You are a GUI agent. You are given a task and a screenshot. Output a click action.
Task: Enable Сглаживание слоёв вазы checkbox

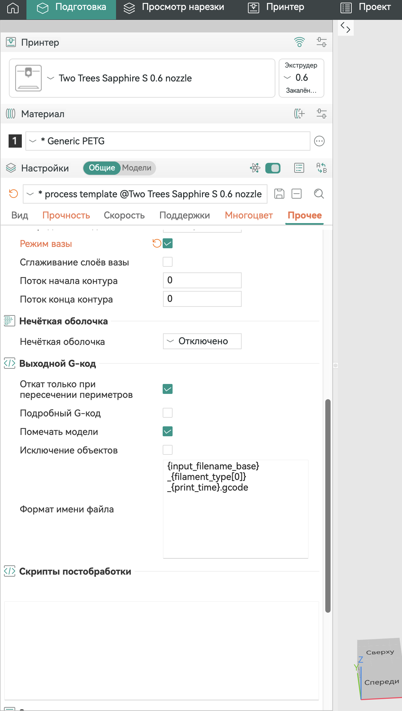click(x=168, y=262)
